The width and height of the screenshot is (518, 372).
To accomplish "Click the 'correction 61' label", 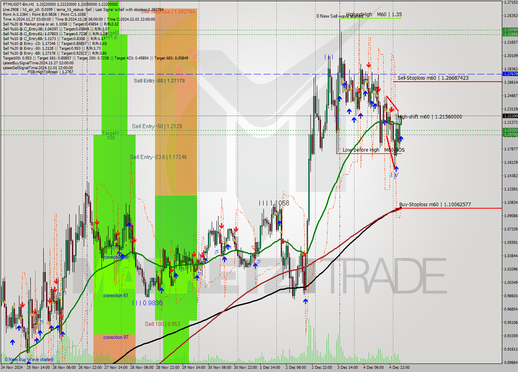I will tap(116, 296).
